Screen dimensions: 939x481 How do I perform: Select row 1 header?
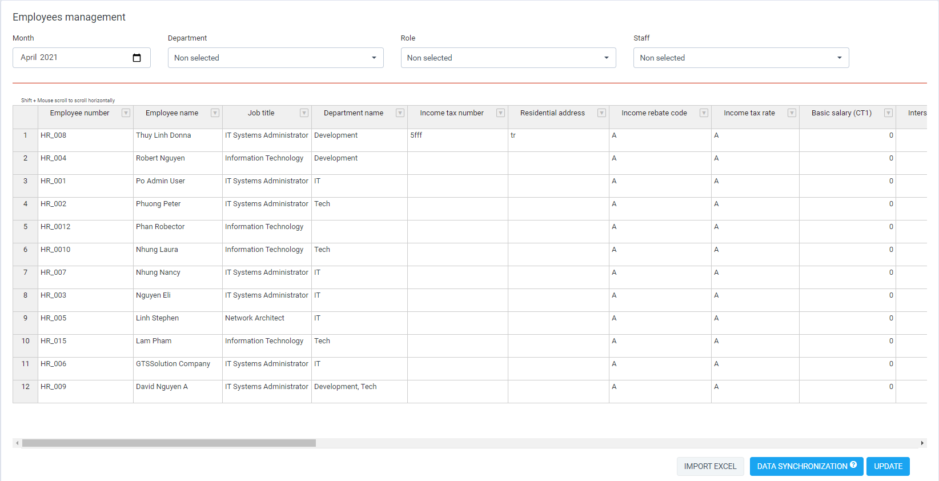pos(25,140)
